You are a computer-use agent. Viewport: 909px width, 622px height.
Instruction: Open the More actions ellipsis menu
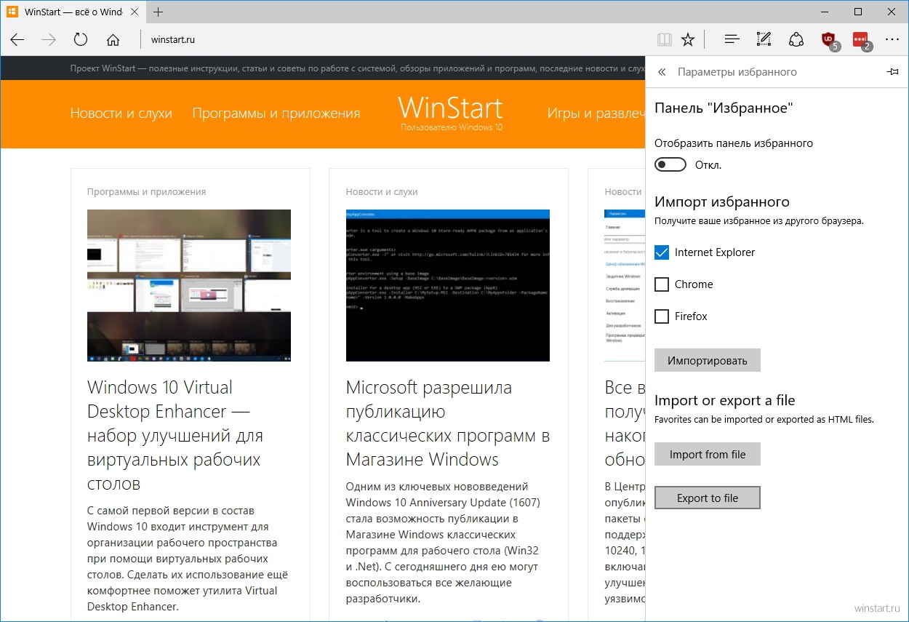(892, 40)
